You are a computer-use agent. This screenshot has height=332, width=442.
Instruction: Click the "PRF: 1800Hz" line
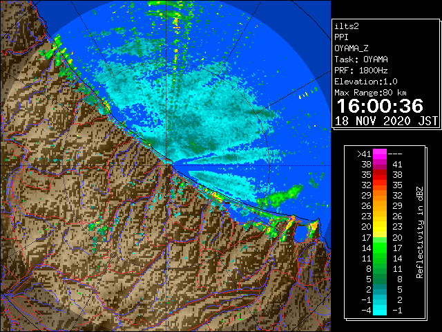(361, 71)
